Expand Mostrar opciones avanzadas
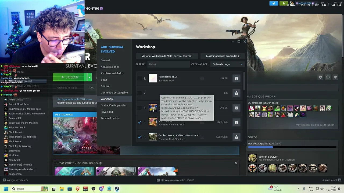 pos(223,56)
